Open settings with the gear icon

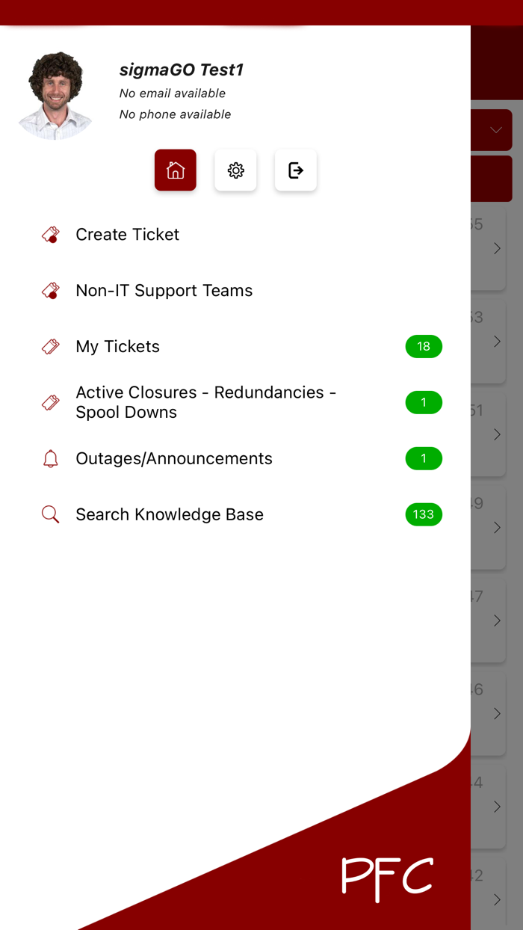point(235,170)
